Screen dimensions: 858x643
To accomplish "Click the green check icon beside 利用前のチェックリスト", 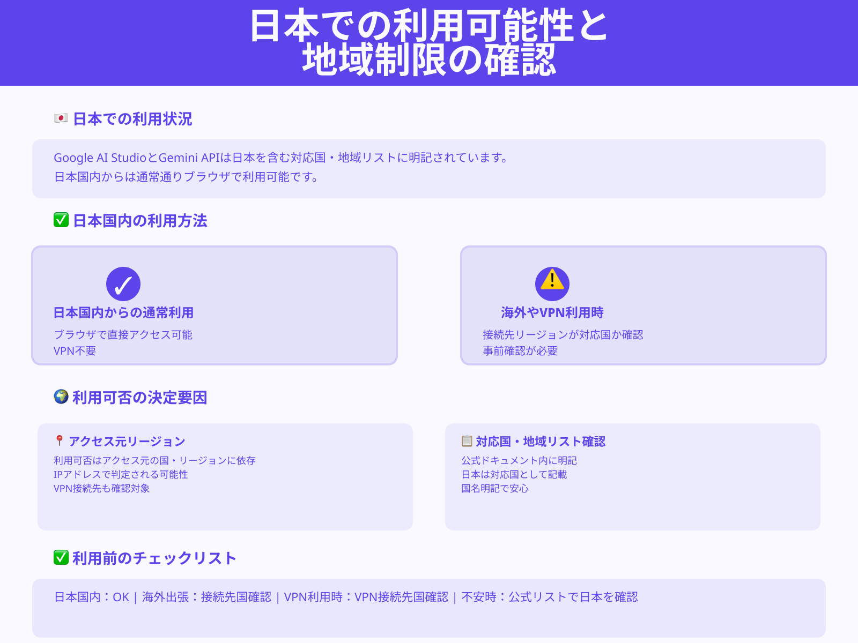I will pyautogui.click(x=60, y=557).
